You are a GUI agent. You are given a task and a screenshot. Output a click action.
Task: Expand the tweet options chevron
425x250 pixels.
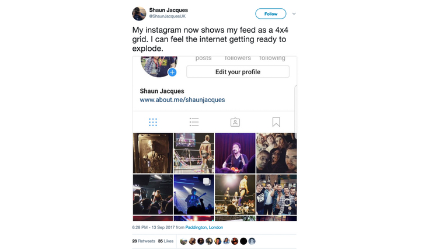coord(294,14)
